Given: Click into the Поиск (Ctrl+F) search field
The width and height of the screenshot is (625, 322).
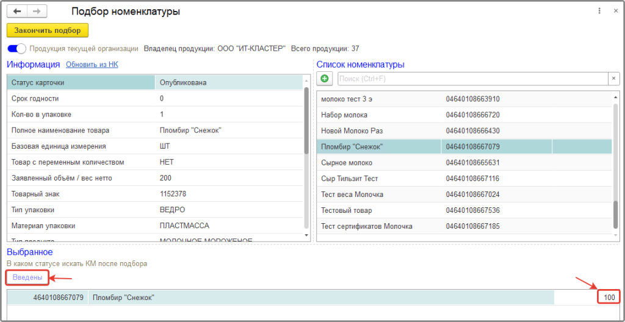Looking at the screenshot, I should click(x=473, y=79).
